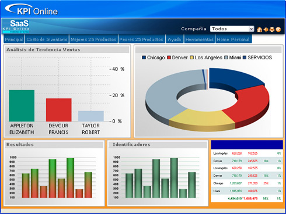The height and width of the screenshot is (214, 286).
Task: Switch to Costo de Inventario tab
Action: [x=47, y=39]
